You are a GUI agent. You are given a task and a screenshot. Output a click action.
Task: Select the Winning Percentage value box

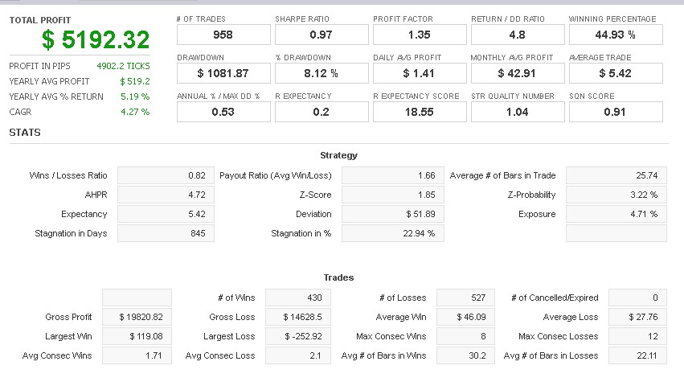pyautogui.click(x=616, y=35)
